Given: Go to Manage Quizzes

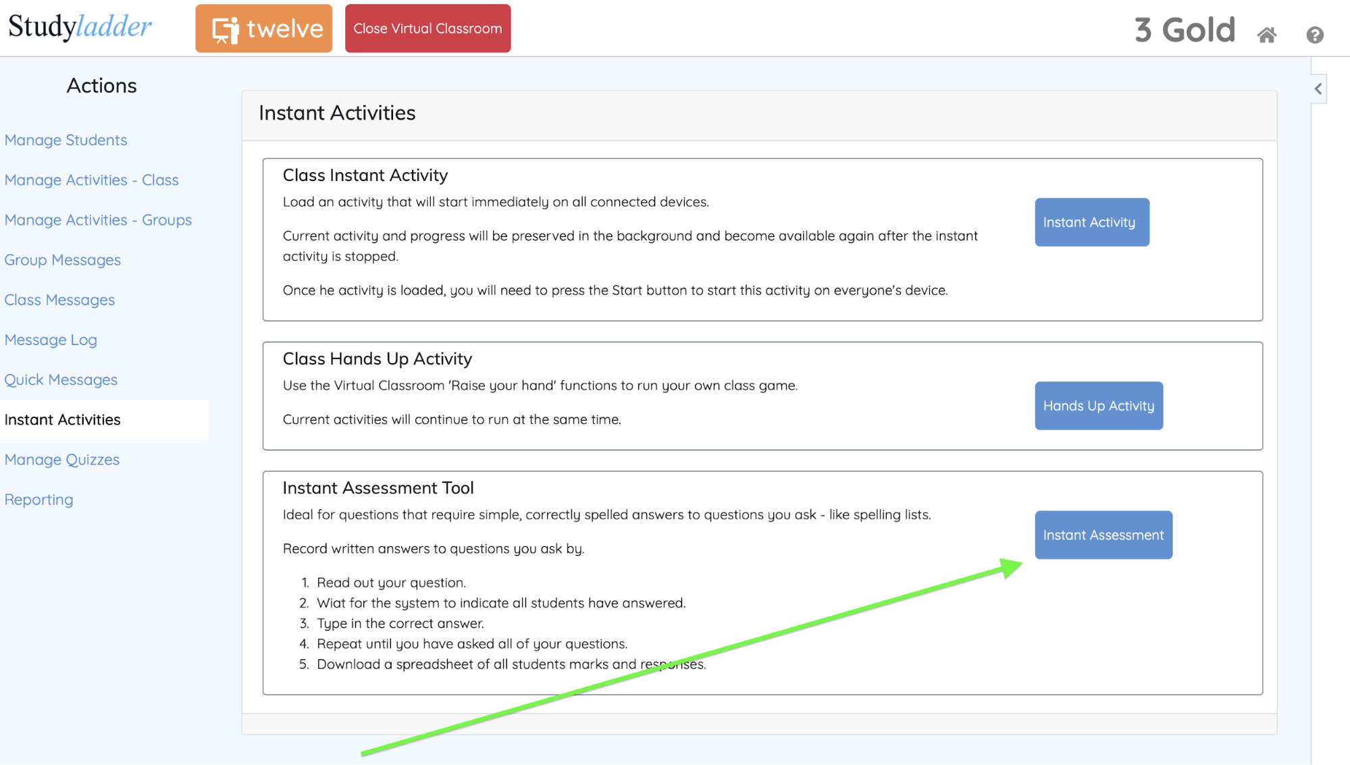Looking at the screenshot, I should 61,459.
